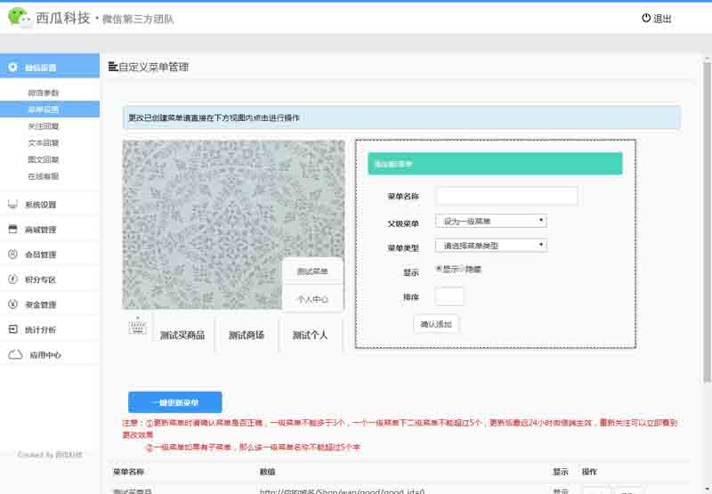Click the store icon beside 商城管理

(x=13, y=230)
